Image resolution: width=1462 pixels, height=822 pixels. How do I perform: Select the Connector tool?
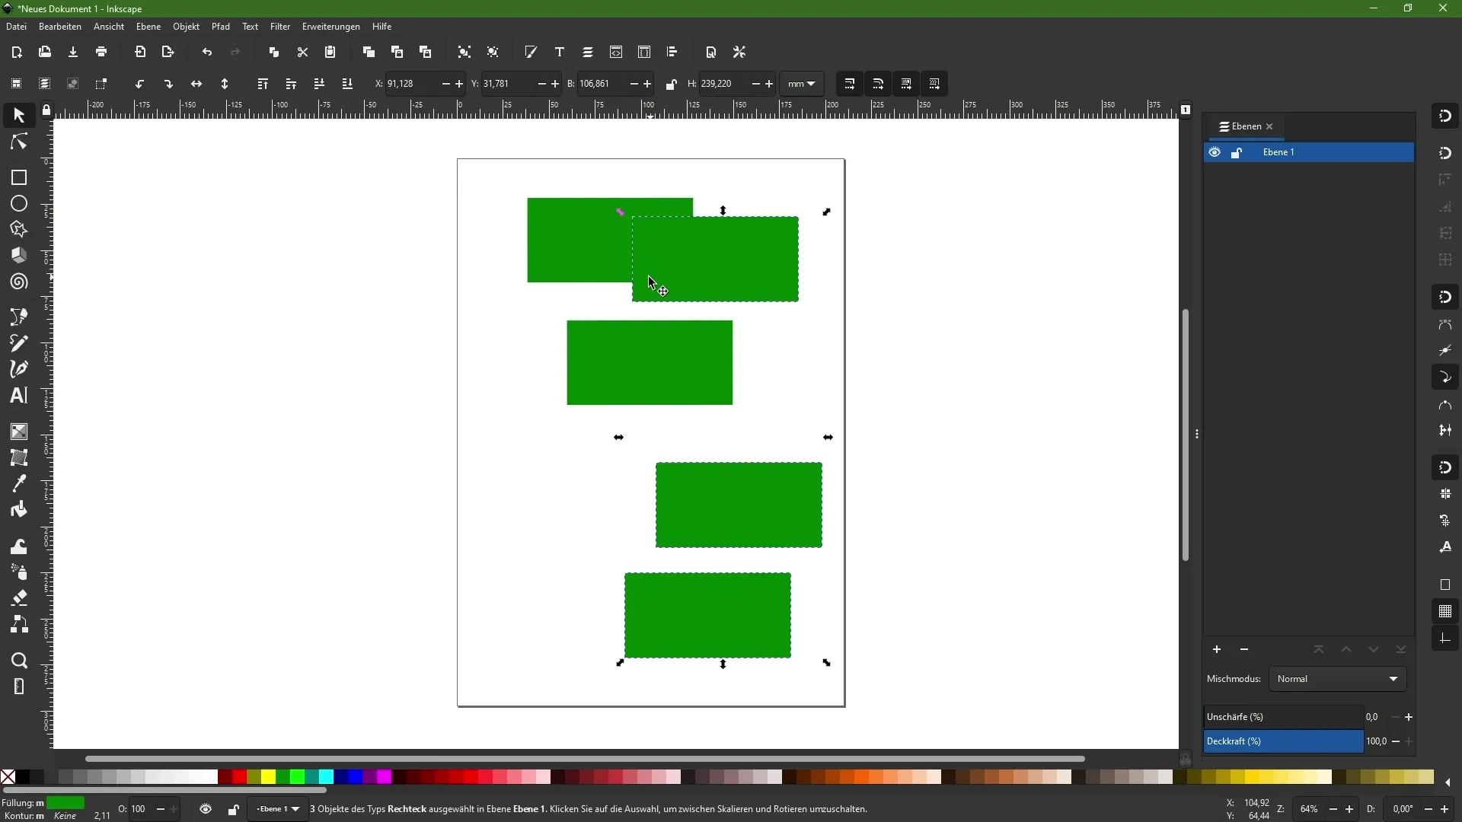(19, 625)
